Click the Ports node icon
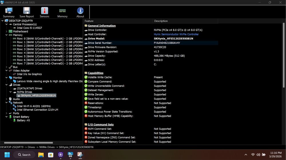This screenshot has height=160, width=286. [x=10, y=113]
